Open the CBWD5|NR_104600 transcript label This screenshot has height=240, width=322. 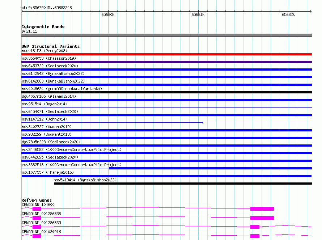coord(38,205)
